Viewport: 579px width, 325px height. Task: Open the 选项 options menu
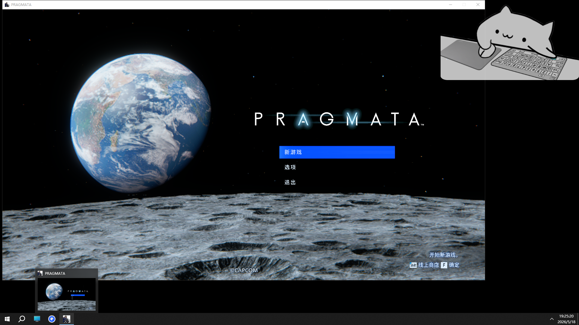pos(290,167)
